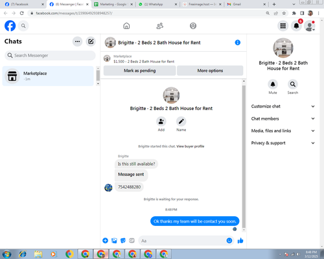Open Chrome extensions puzzle icon

294,13
